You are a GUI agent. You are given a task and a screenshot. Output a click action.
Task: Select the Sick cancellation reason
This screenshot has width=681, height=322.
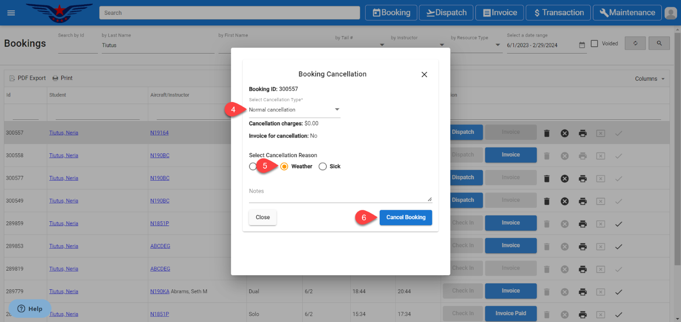tap(323, 167)
